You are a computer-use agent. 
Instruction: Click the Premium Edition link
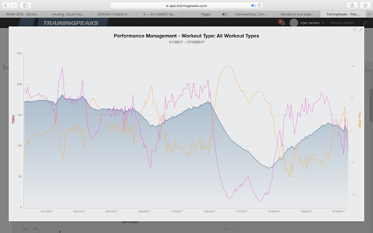point(342,23)
